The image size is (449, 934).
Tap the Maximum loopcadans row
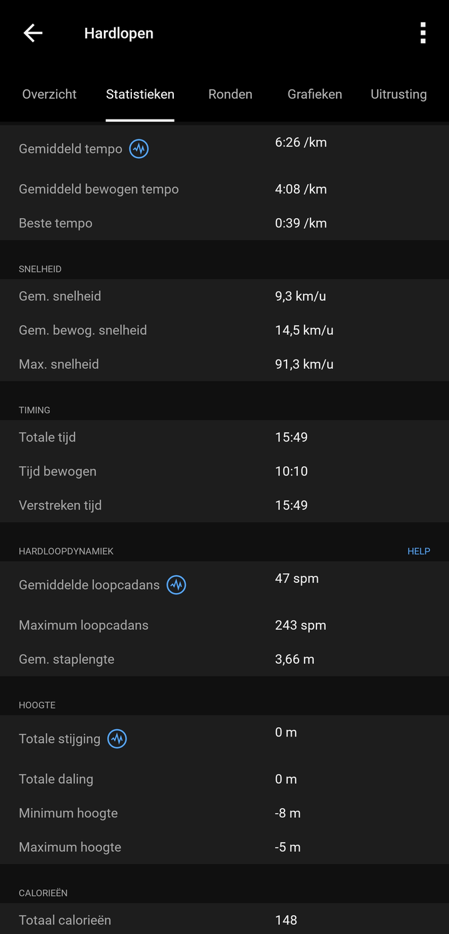224,626
